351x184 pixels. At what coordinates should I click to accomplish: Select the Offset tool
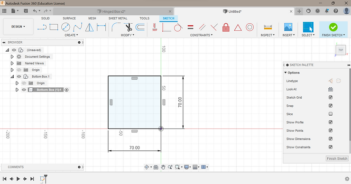click(x=140, y=28)
